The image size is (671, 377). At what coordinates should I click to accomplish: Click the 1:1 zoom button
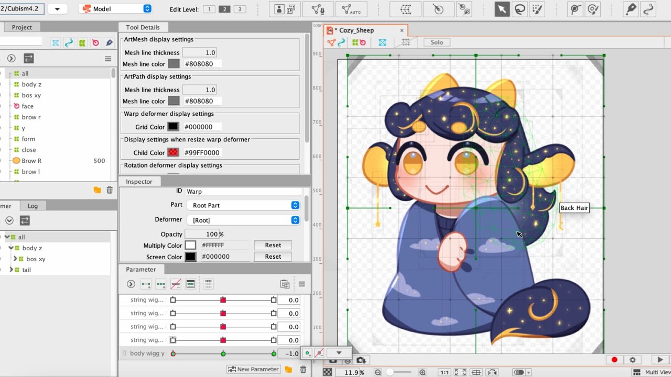click(x=445, y=372)
